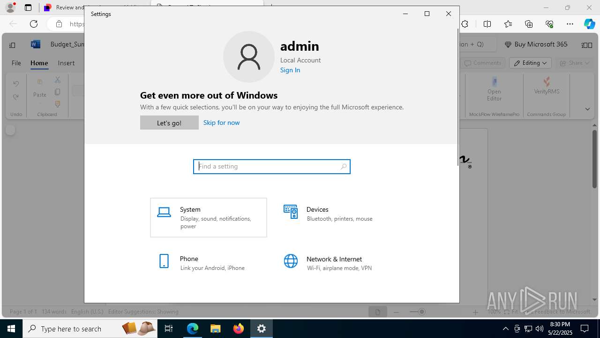The image size is (600, 338).
Task: Click the admin account avatar picture
Action: tap(249, 57)
